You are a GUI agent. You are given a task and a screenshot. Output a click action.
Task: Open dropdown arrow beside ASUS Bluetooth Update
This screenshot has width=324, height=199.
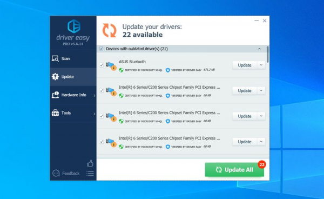point(261,65)
